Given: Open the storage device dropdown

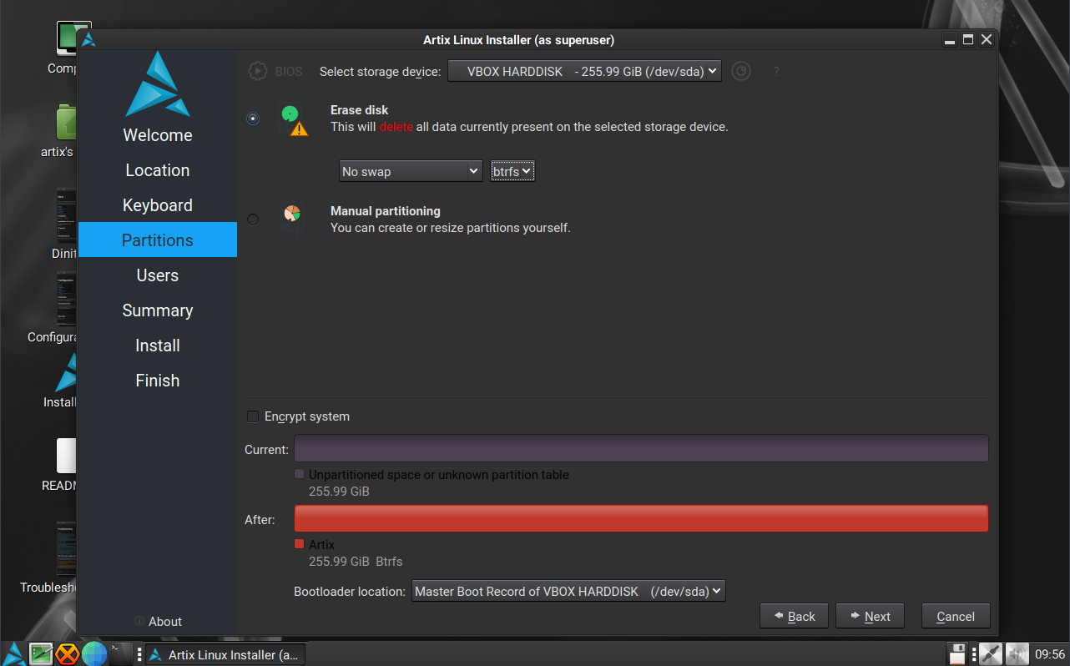Looking at the screenshot, I should 584,72.
